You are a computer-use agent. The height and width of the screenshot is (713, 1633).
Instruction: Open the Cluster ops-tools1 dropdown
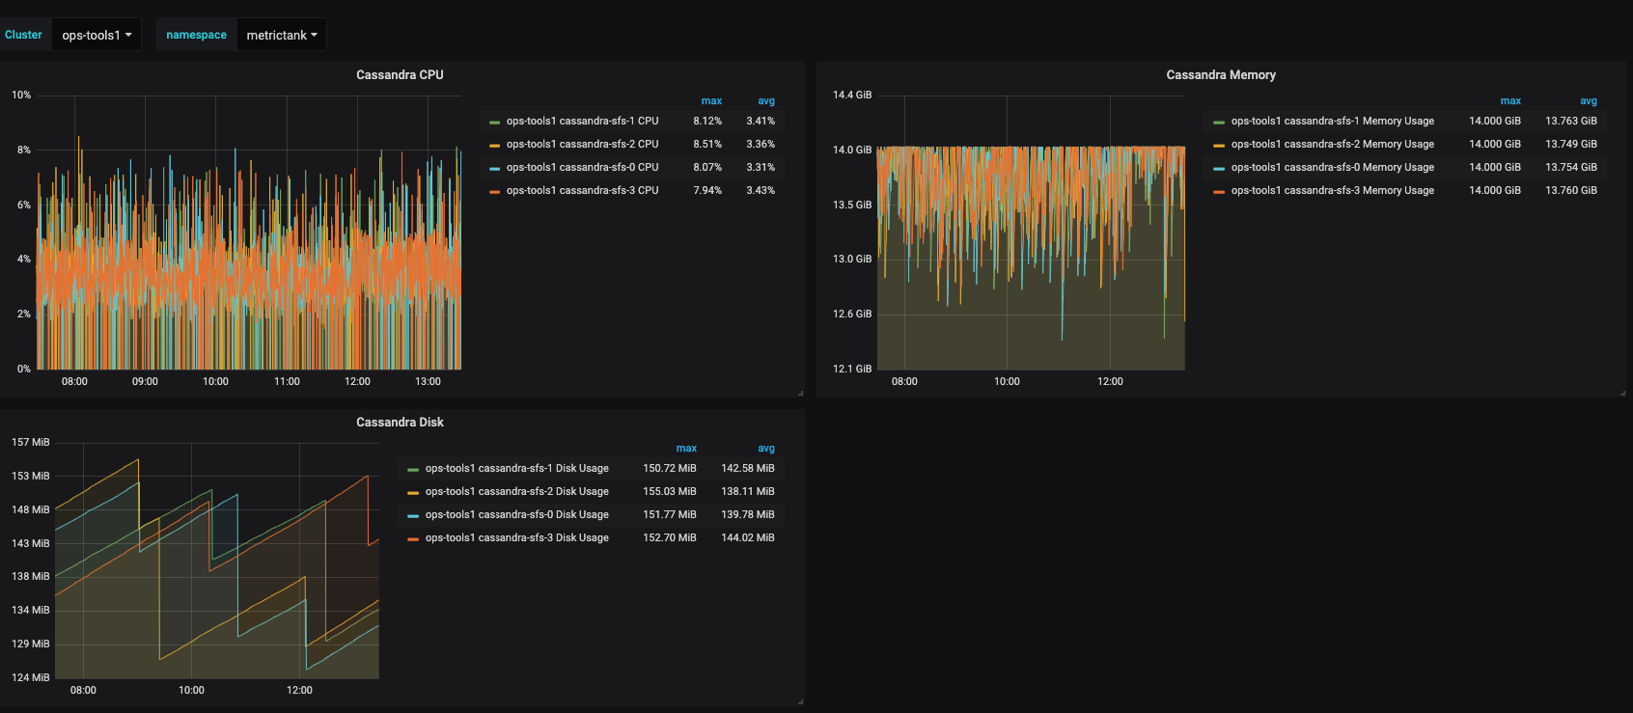96,35
